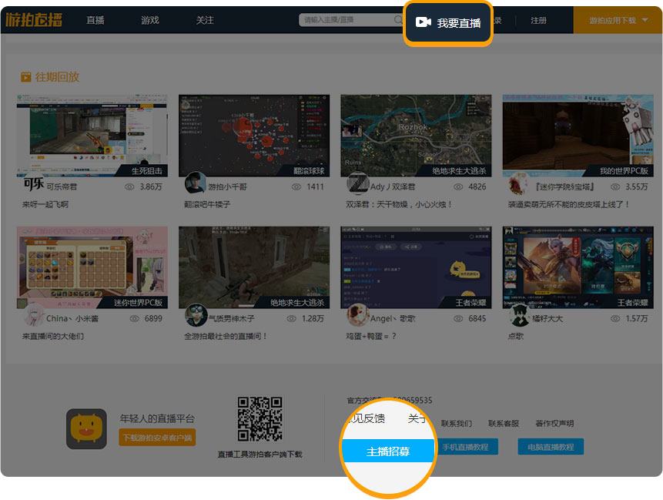The width and height of the screenshot is (663, 500).
Task: Open 手机直播教程 tutorial button
Action: coord(468,447)
